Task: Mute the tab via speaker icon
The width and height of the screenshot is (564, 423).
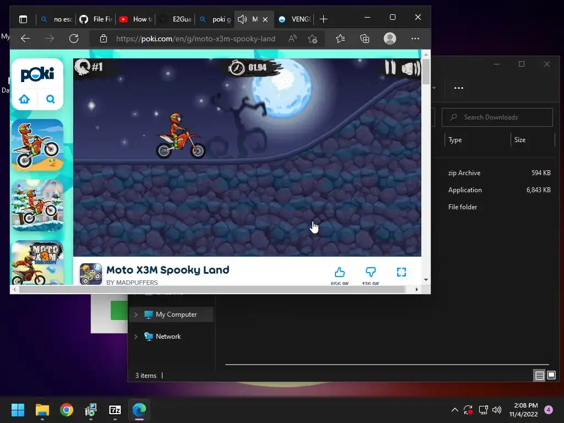Action: (242, 19)
